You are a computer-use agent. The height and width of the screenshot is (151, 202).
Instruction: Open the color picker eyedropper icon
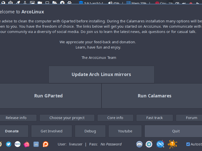tap(18, 2)
